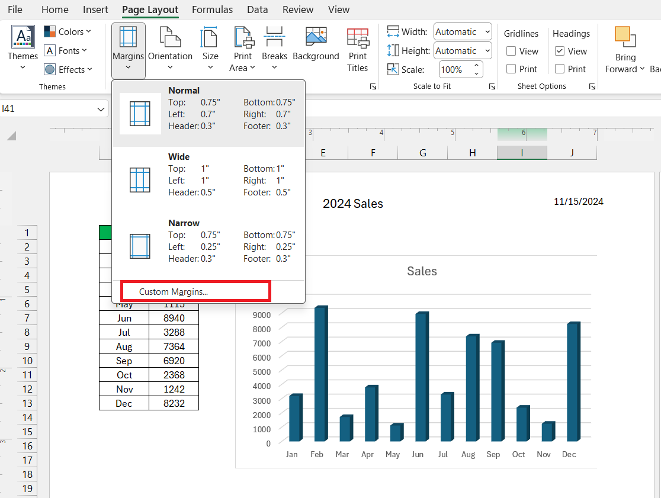
Task: Open the Orientation options
Action: [170, 49]
